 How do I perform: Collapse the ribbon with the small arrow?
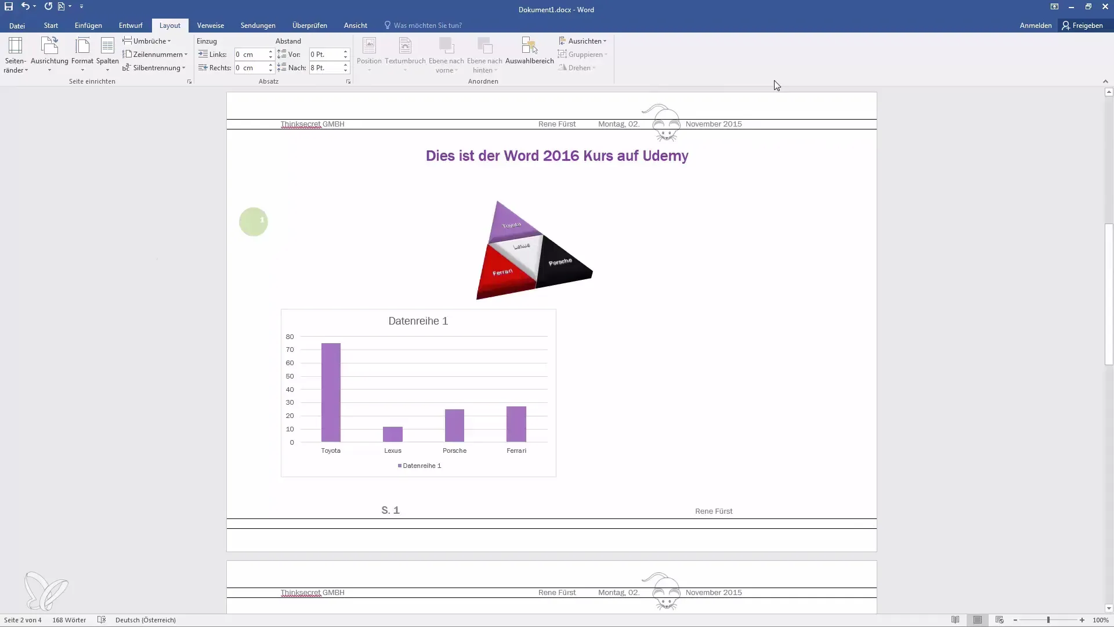pyautogui.click(x=1105, y=81)
